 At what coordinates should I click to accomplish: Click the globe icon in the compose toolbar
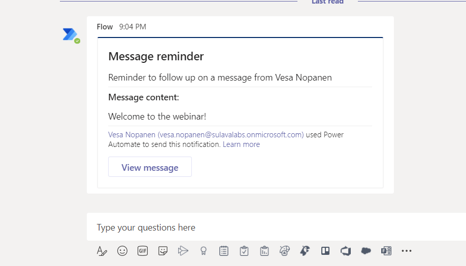click(x=285, y=251)
